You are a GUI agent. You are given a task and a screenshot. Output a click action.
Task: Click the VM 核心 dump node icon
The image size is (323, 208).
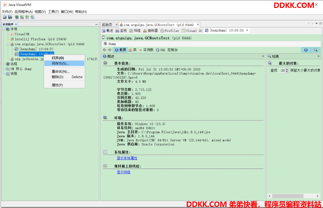[x=8, y=69]
